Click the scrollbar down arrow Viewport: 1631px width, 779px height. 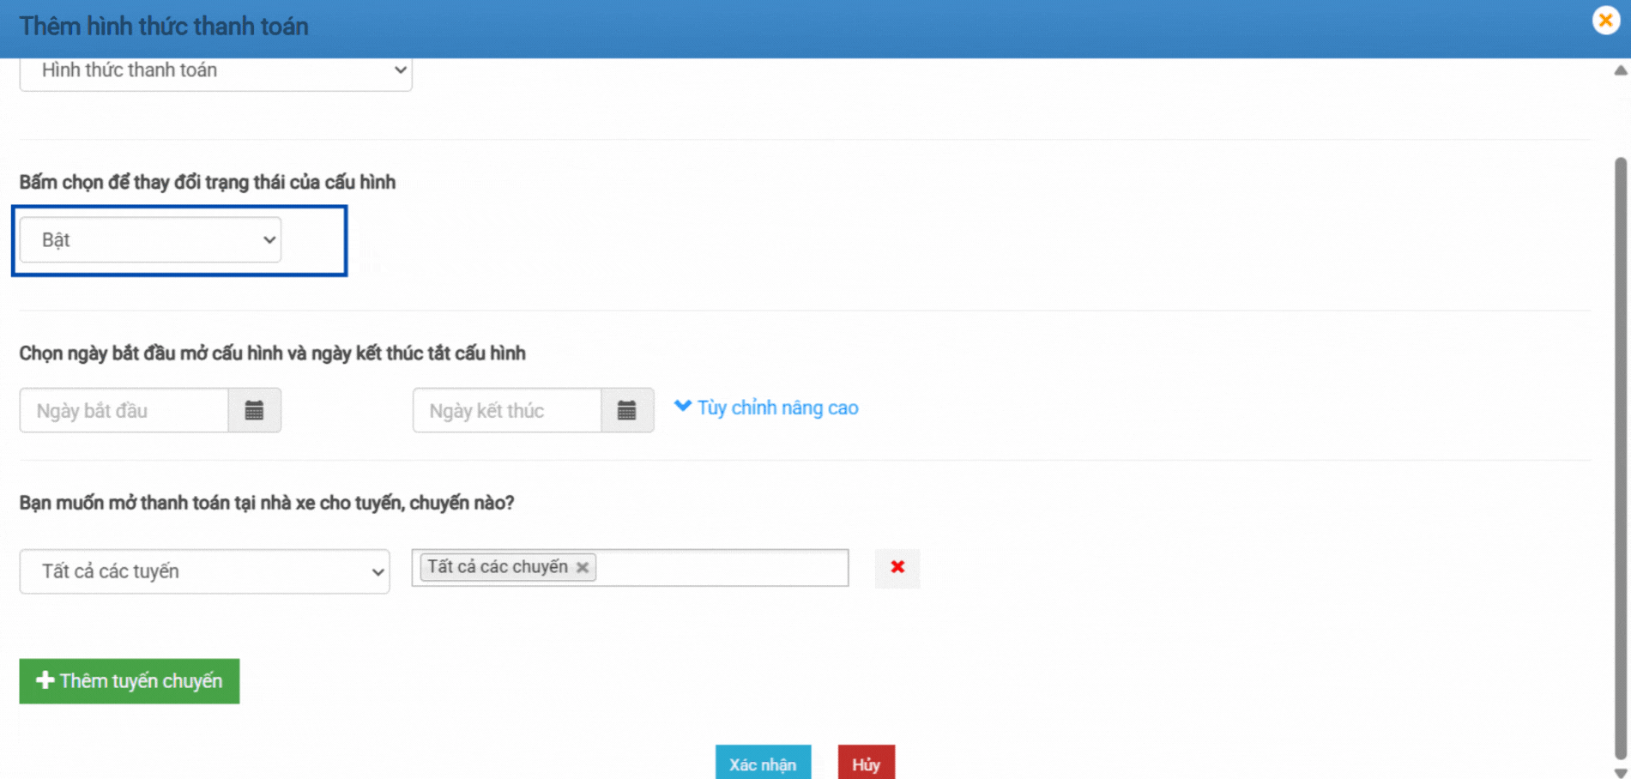coord(1621,772)
